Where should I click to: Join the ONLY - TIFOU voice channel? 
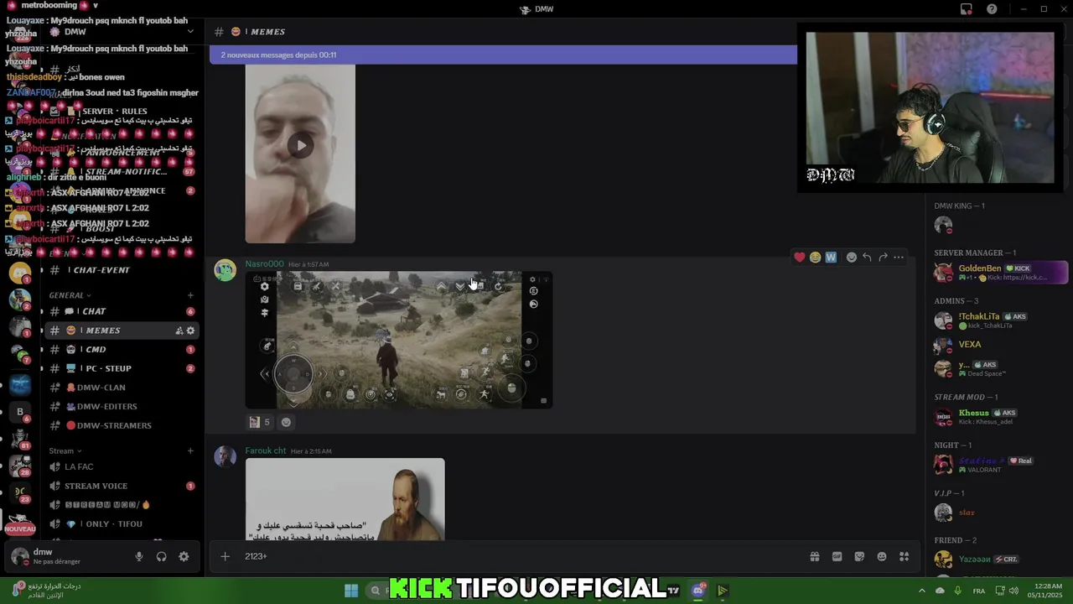point(122,523)
